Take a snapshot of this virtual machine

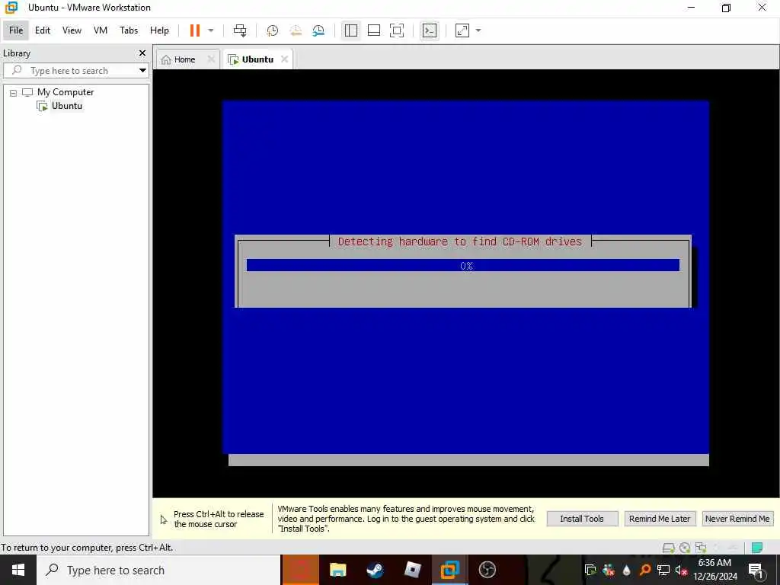272,30
